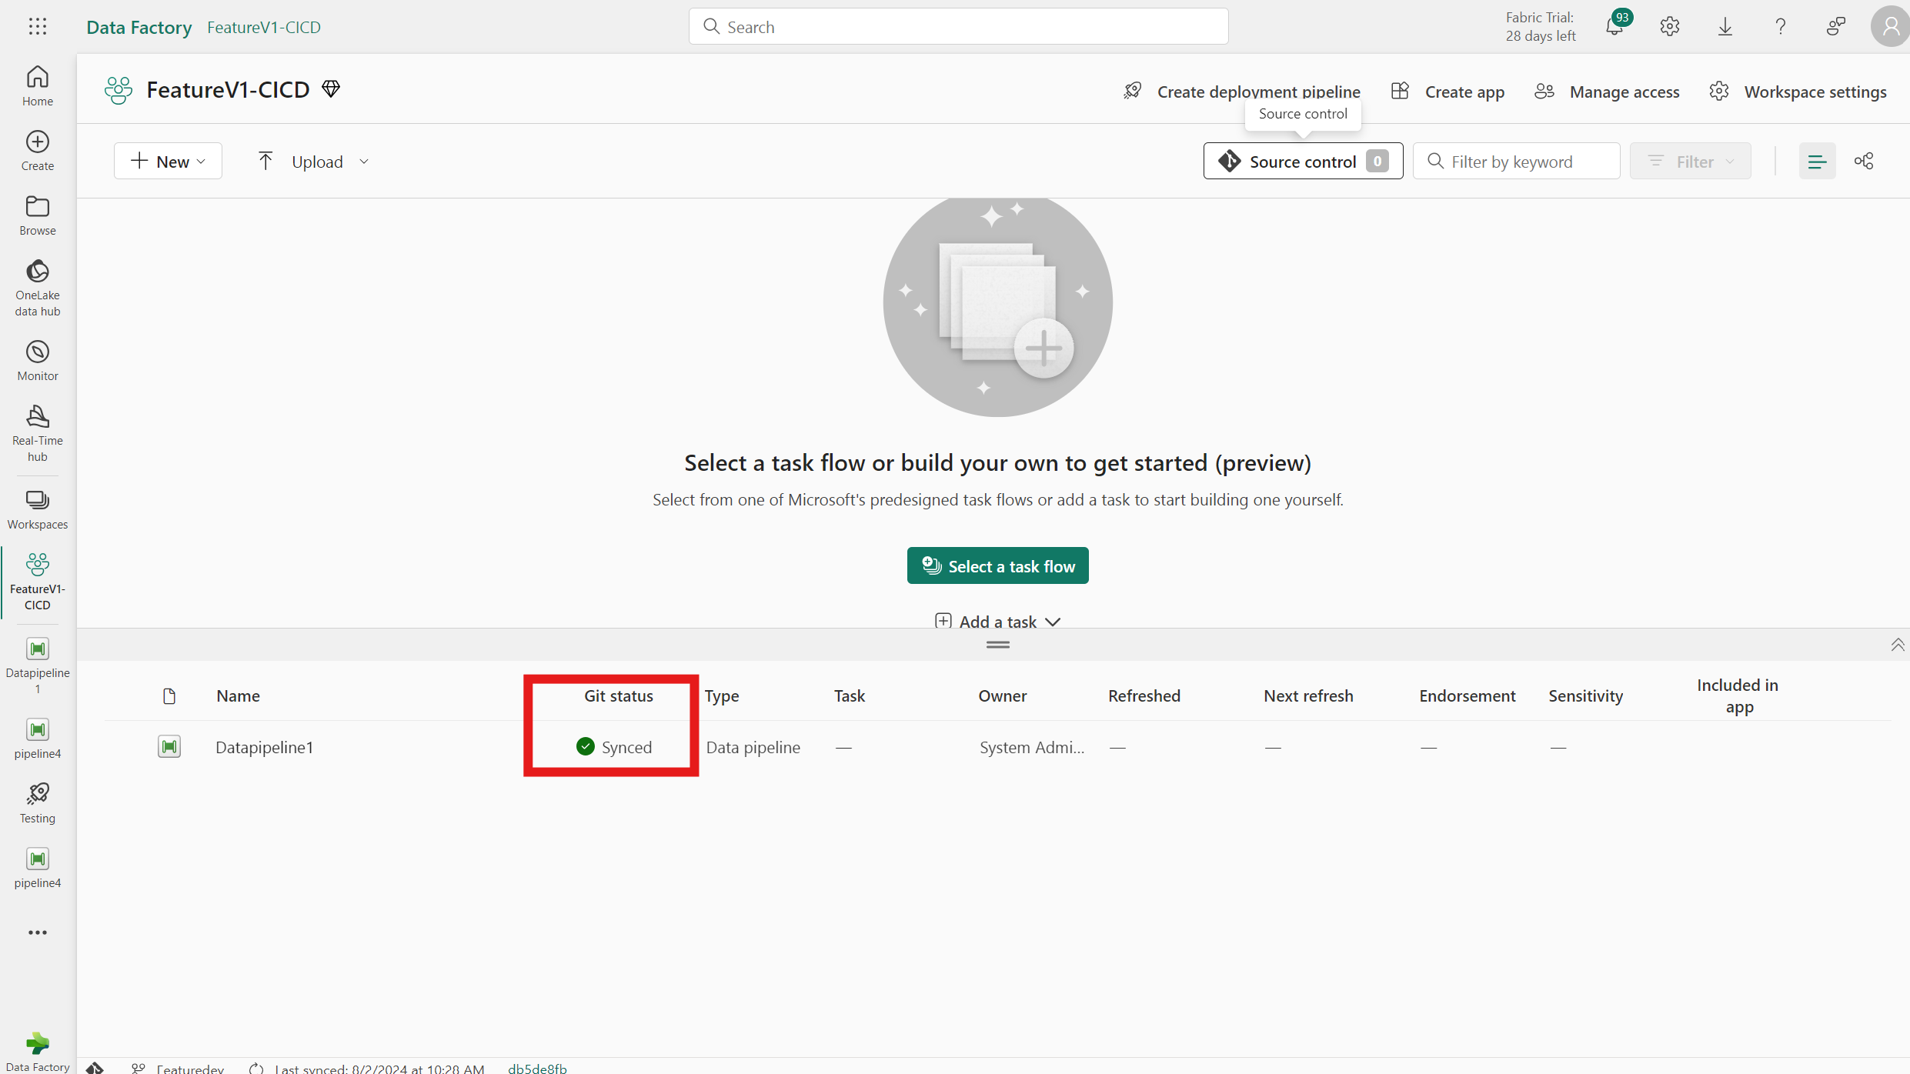Viewport: 1910px width, 1074px height.
Task: Click Sensitivity column header
Action: coord(1585,695)
